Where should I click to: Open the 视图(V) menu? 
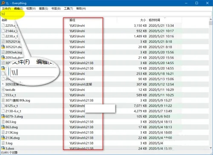tap(31, 8)
